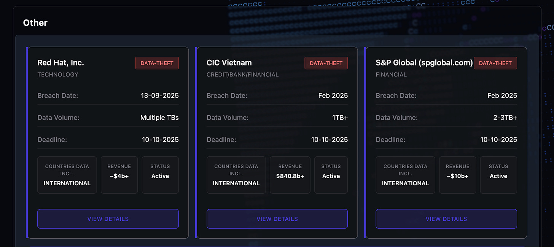The height and width of the screenshot is (247, 554).
Task: Click CIC Vietnam deadline 10-10-2025
Action: click(330, 140)
